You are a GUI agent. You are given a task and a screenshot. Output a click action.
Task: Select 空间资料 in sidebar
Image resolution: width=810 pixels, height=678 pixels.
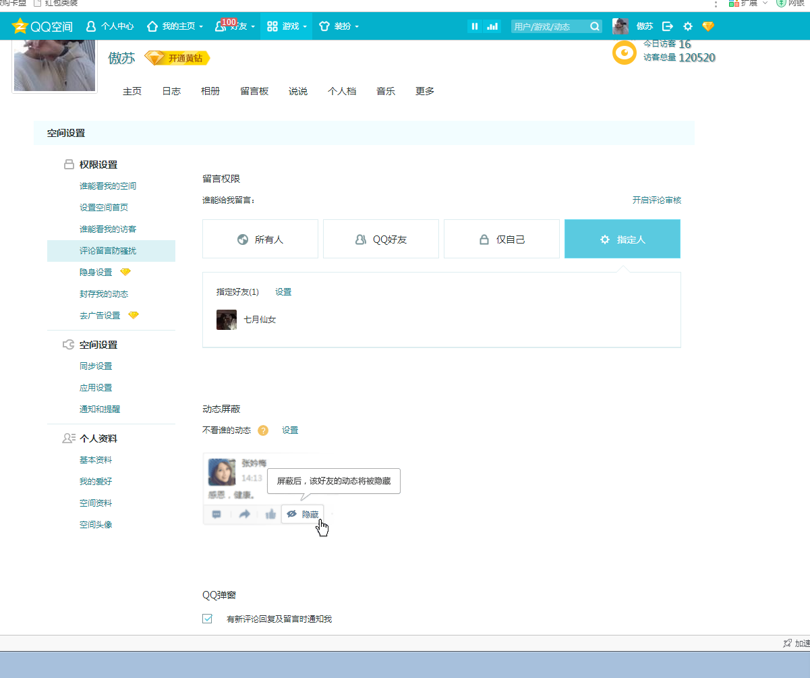96,503
